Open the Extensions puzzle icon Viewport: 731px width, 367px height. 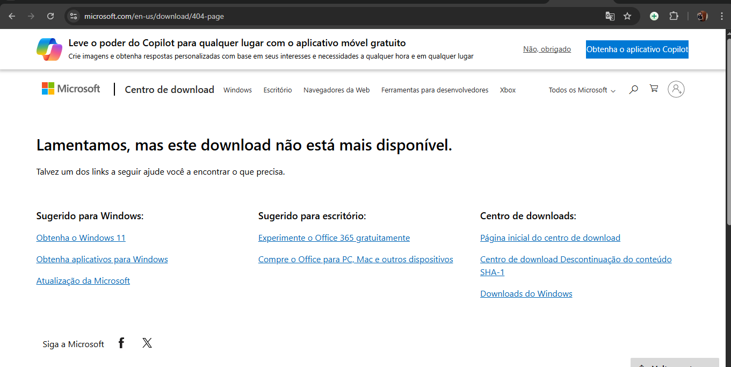(674, 16)
